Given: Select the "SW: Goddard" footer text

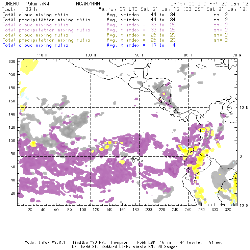Looking at the screenshot, I should (104, 247).
